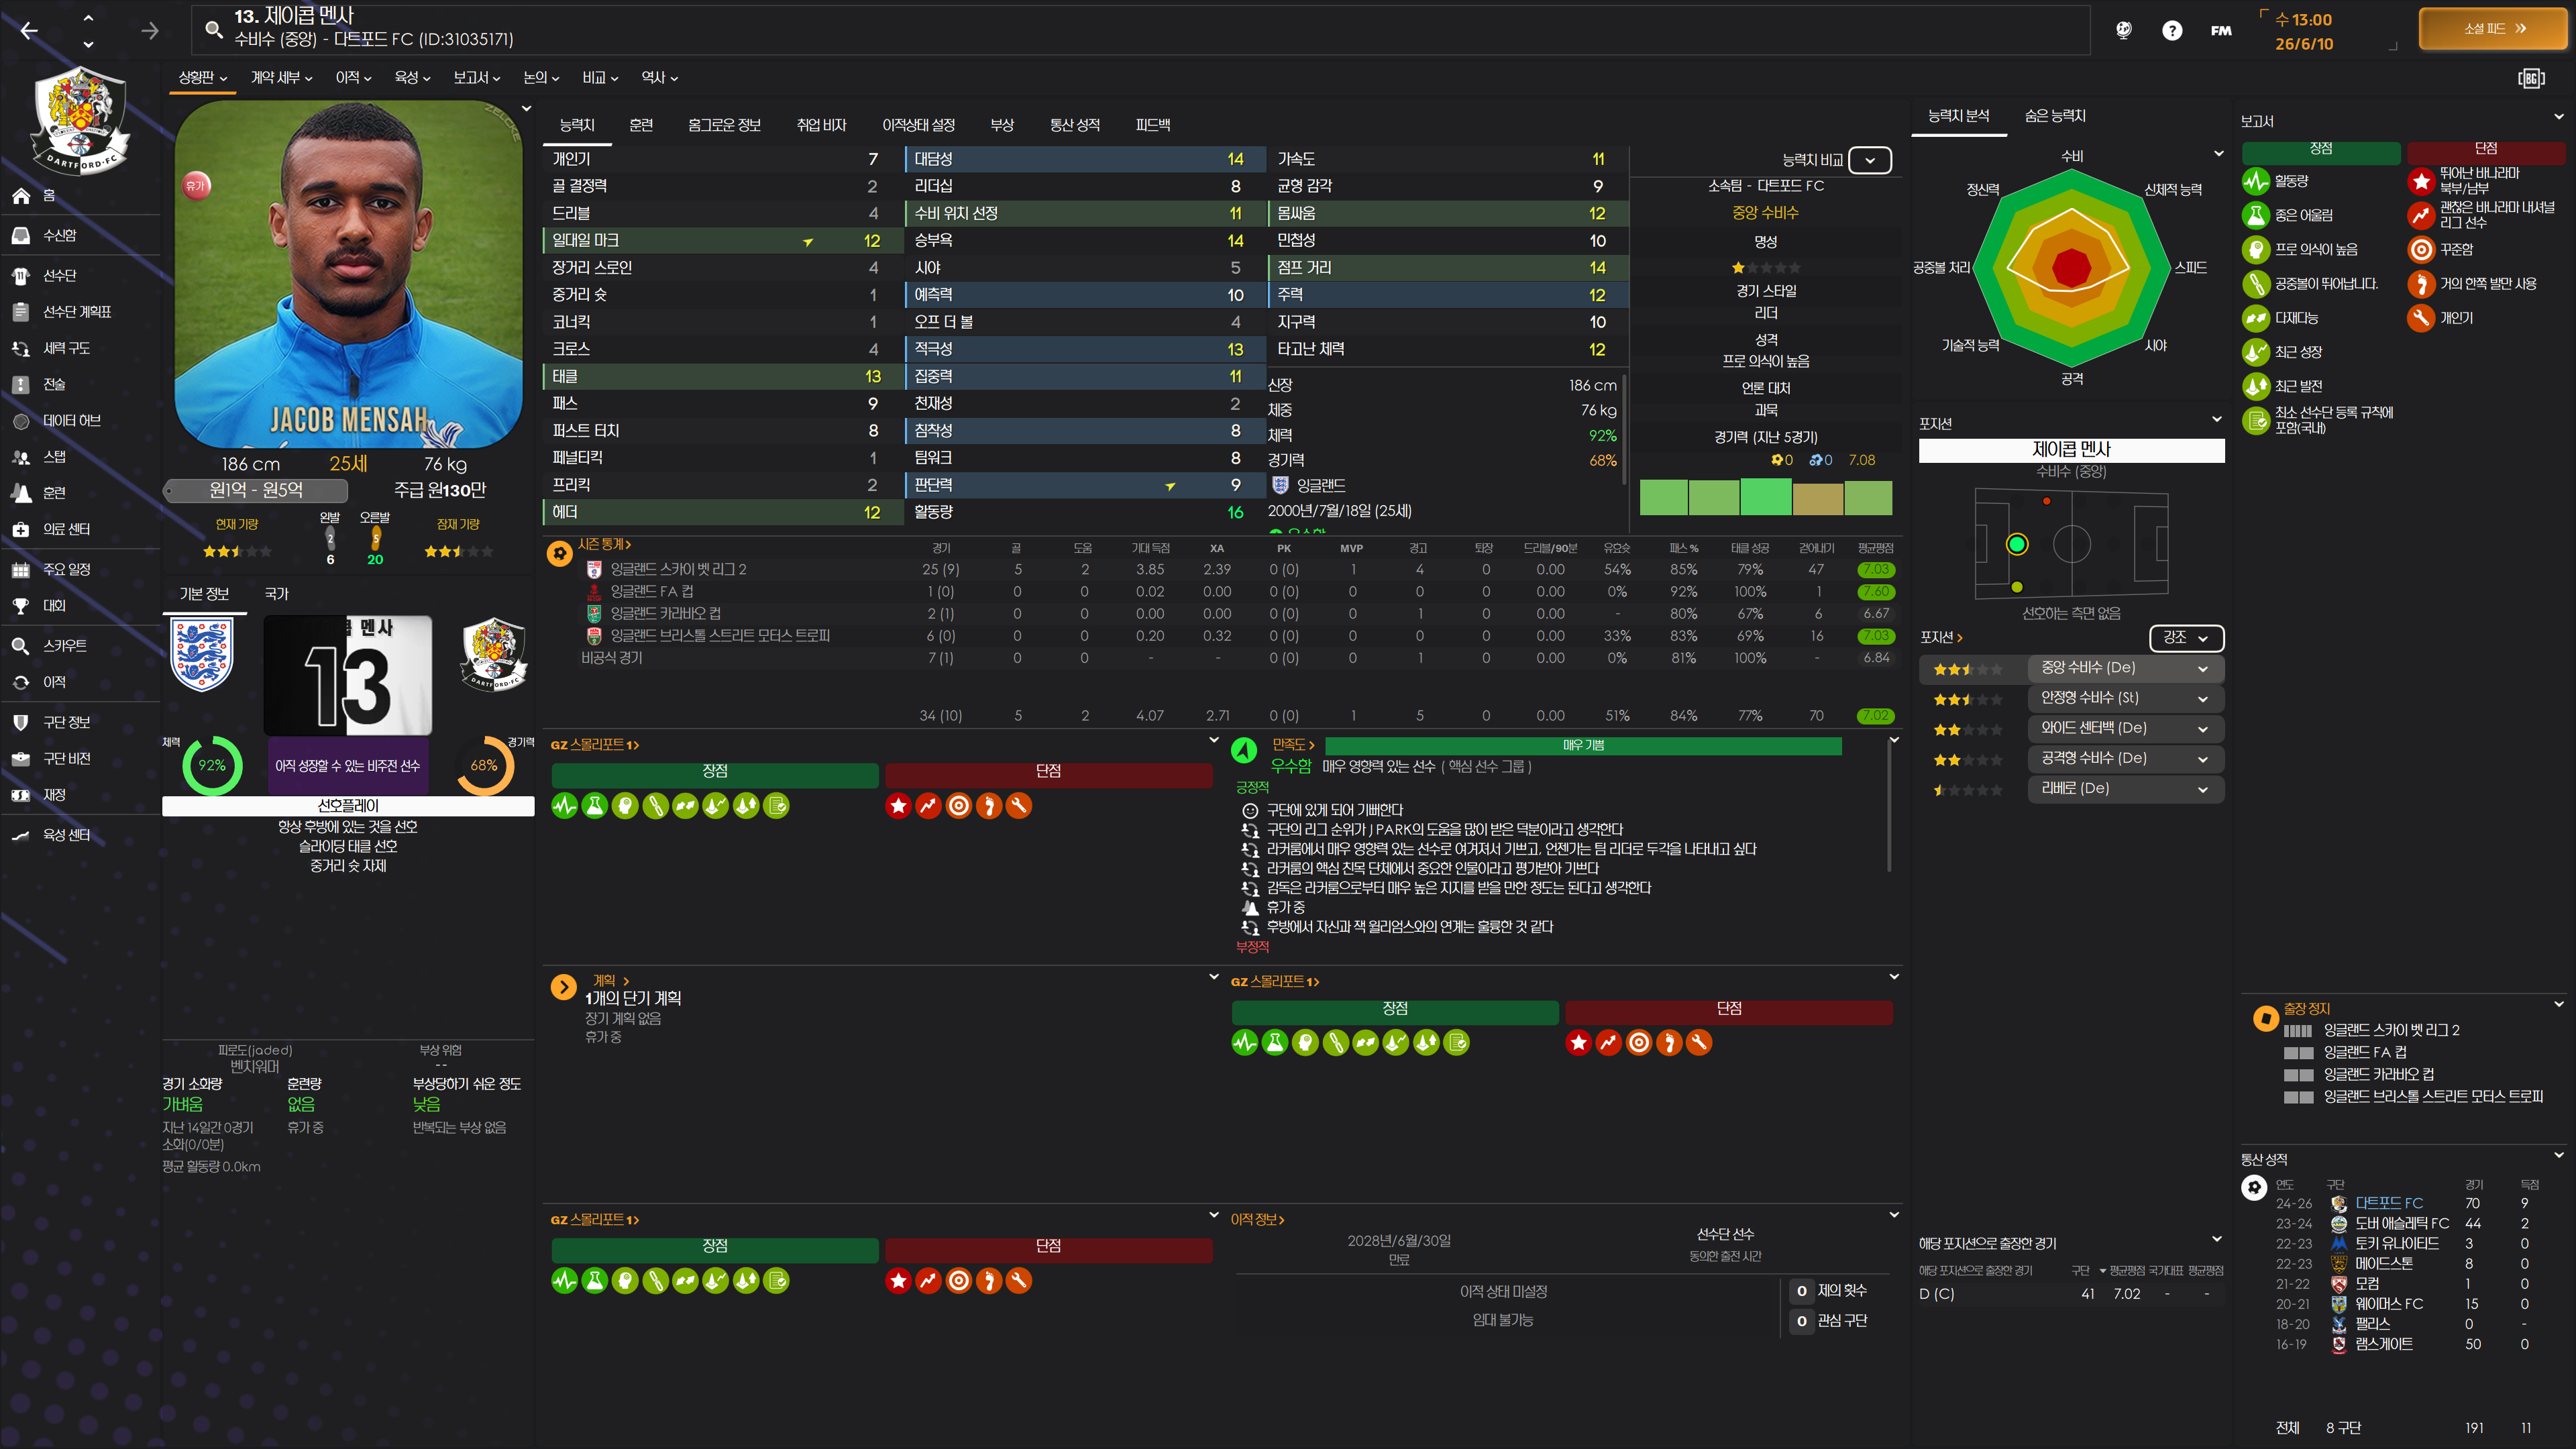Click the Dartford FC club badge
Viewport: 2576px width, 1449px height.
click(80, 120)
